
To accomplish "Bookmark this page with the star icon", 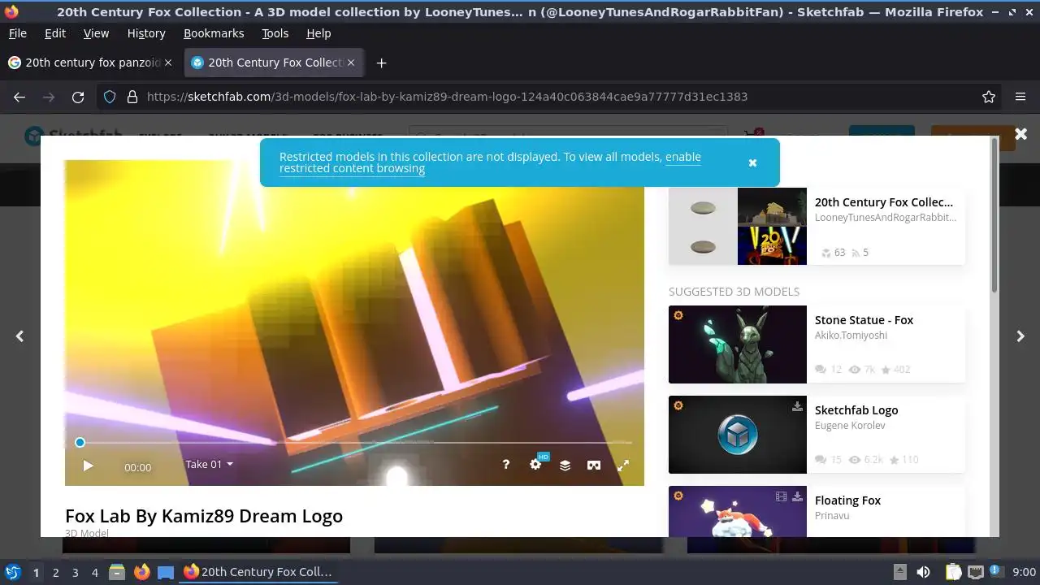I will (x=989, y=97).
